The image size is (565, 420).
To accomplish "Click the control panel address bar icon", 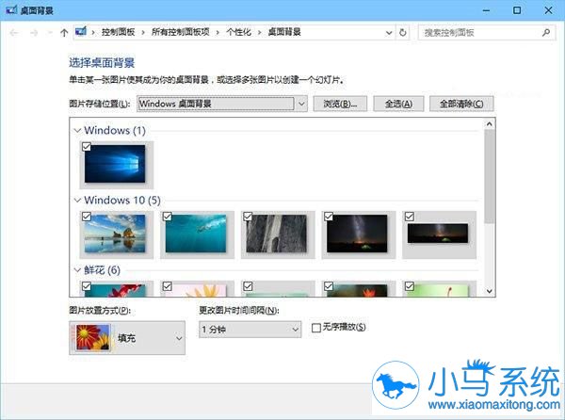I will point(81,32).
